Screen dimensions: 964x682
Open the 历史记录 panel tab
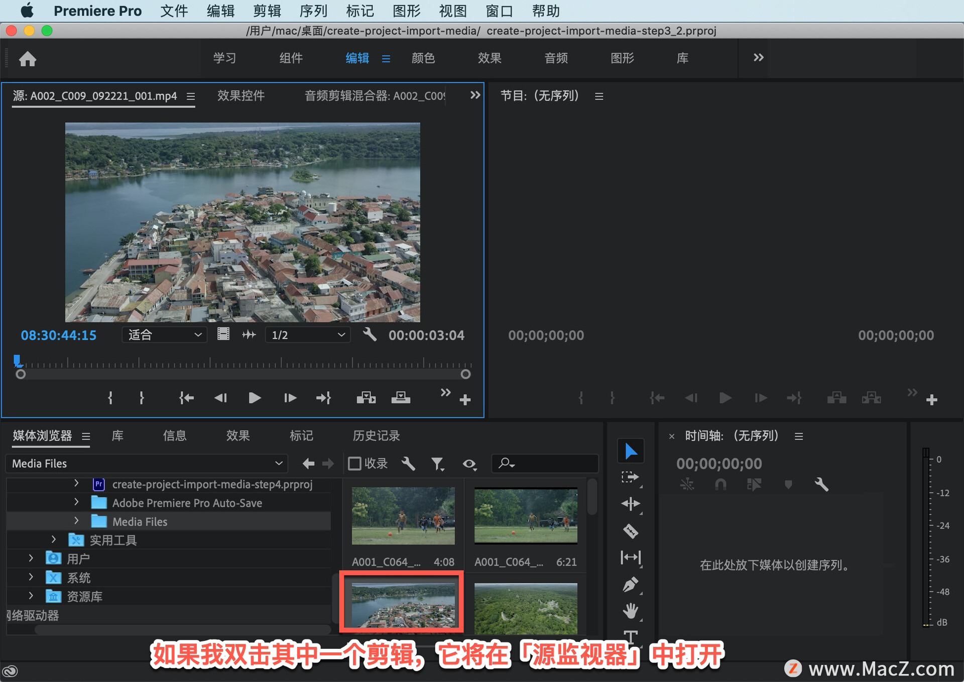(376, 436)
